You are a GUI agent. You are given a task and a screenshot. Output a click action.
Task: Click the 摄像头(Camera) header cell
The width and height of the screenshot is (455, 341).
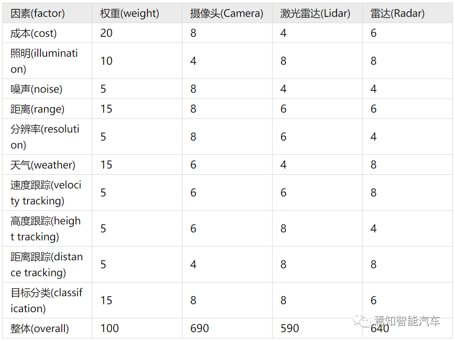(227, 13)
